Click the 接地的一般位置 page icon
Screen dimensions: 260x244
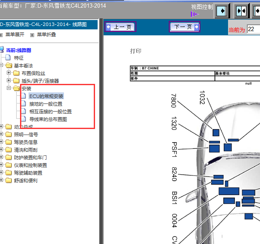pos(23,103)
